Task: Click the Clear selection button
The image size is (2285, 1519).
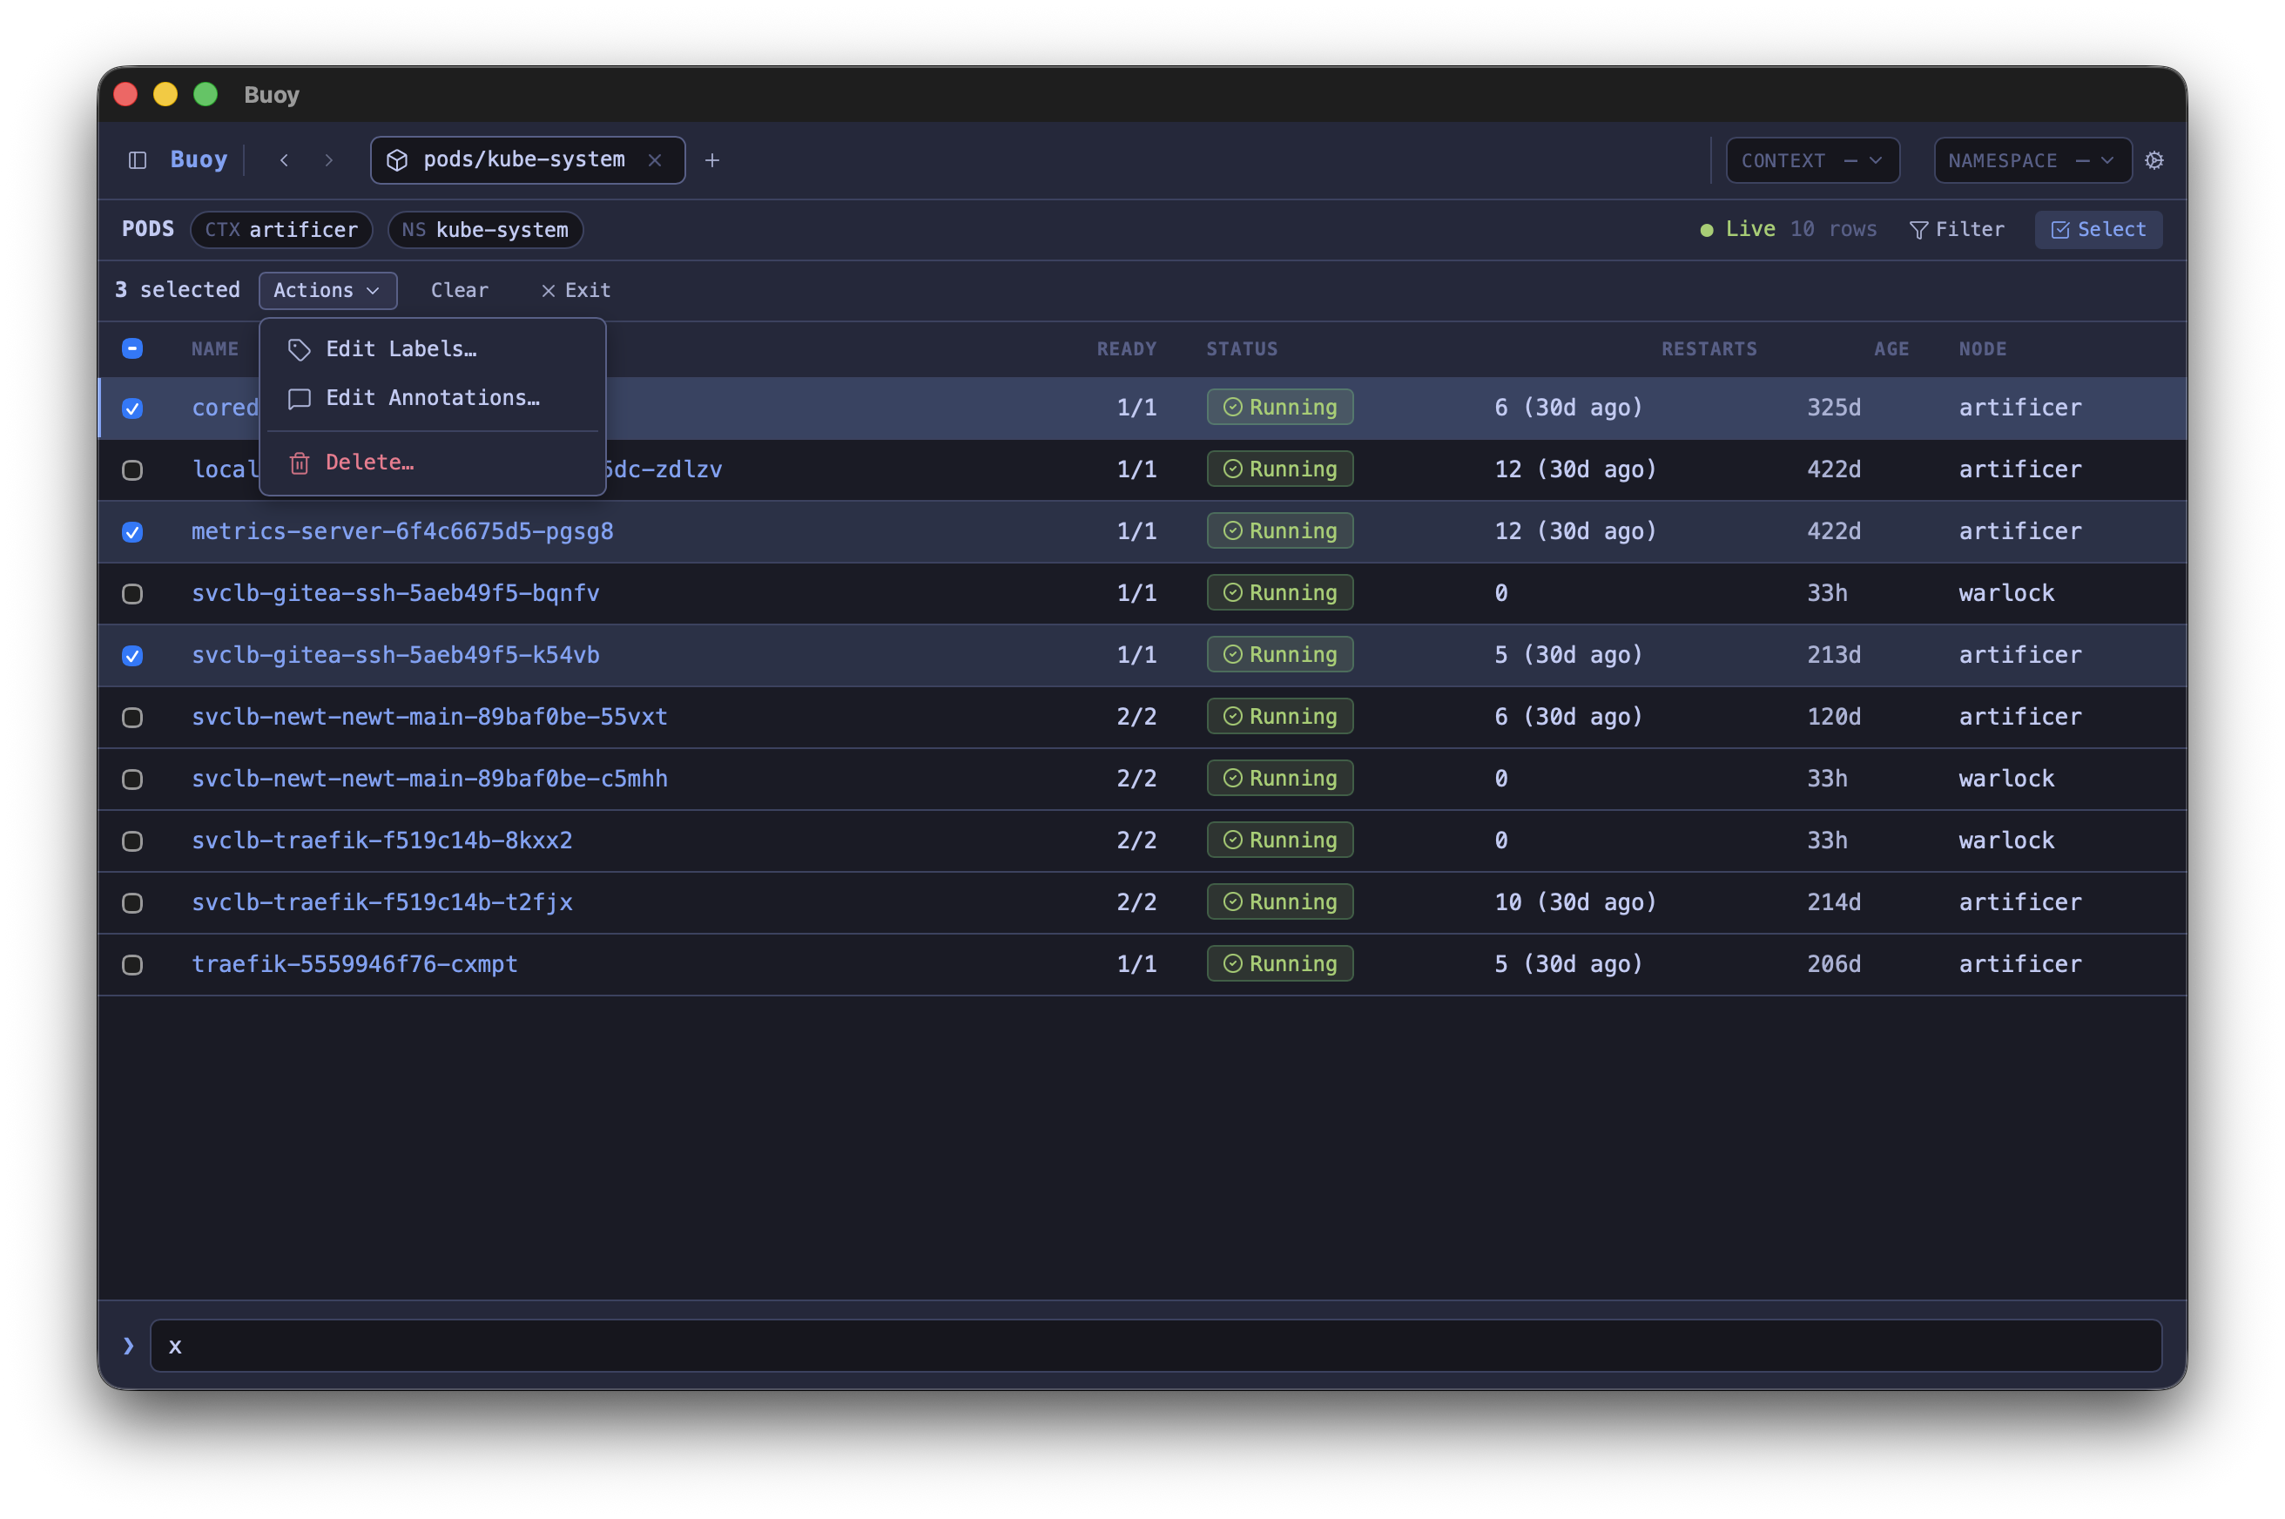Action: pos(459,290)
